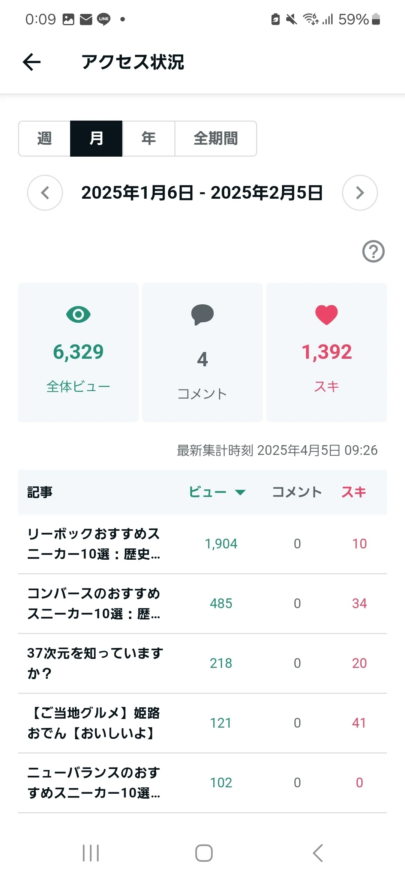The width and height of the screenshot is (405, 879).
Task: Sort by ビュー column dropdown arrow
Action: click(240, 492)
